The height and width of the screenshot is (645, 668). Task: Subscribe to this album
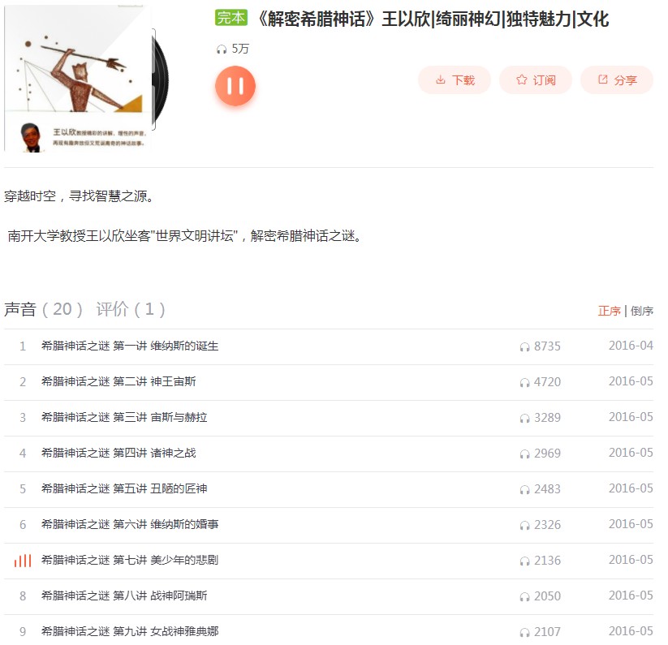click(x=536, y=80)
